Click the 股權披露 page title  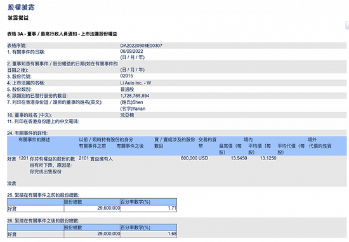coord(21,7)
